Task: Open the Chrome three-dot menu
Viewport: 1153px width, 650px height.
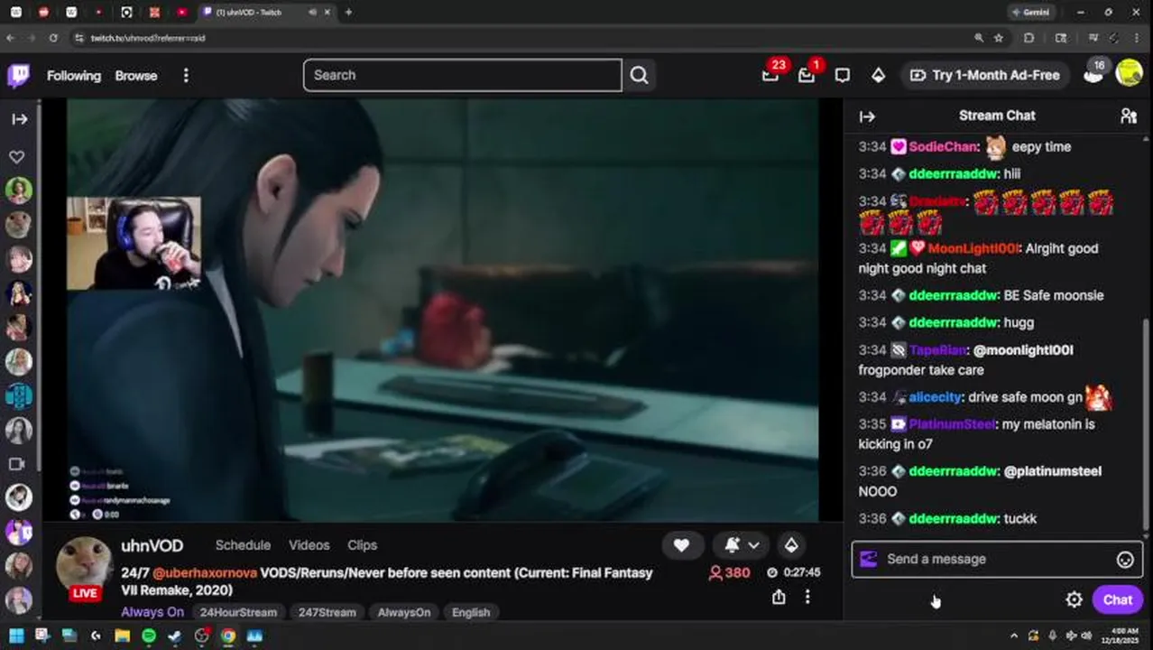Action: 1139,38
